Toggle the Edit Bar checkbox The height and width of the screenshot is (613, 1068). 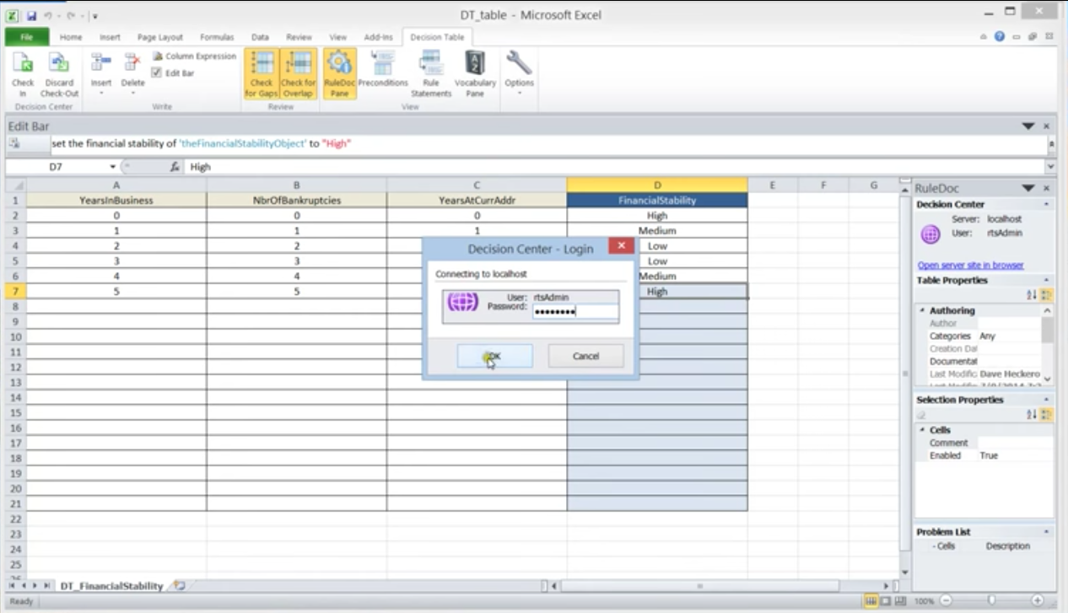point(157,73)
